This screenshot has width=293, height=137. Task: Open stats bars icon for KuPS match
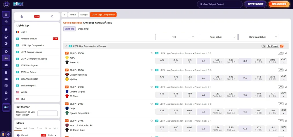pyautogui.click(x=286, y=53)
